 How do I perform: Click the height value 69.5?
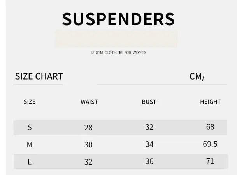210,144
